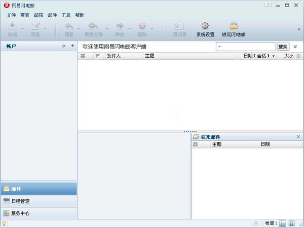Image resolution: width=304 pixels, height=228 pixels.
Task: Expand advanced search options chevron
Action: click(295, 47)
